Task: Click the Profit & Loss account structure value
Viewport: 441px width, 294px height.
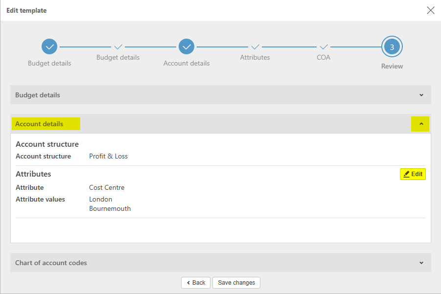Action: tap(108, 157)
